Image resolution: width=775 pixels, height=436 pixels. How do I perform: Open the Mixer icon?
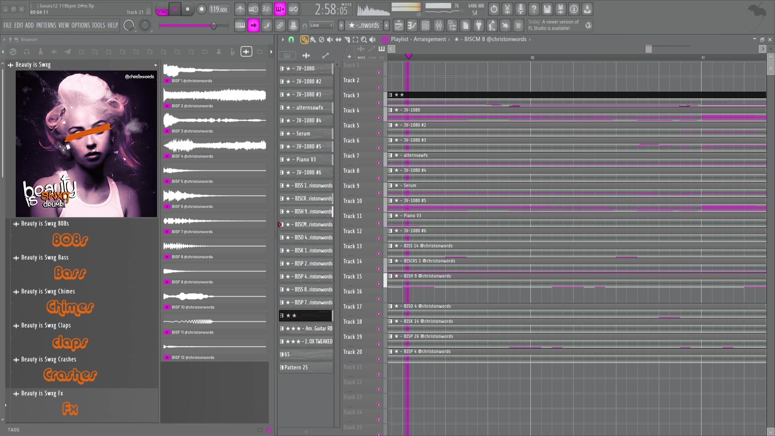(439, 25)
